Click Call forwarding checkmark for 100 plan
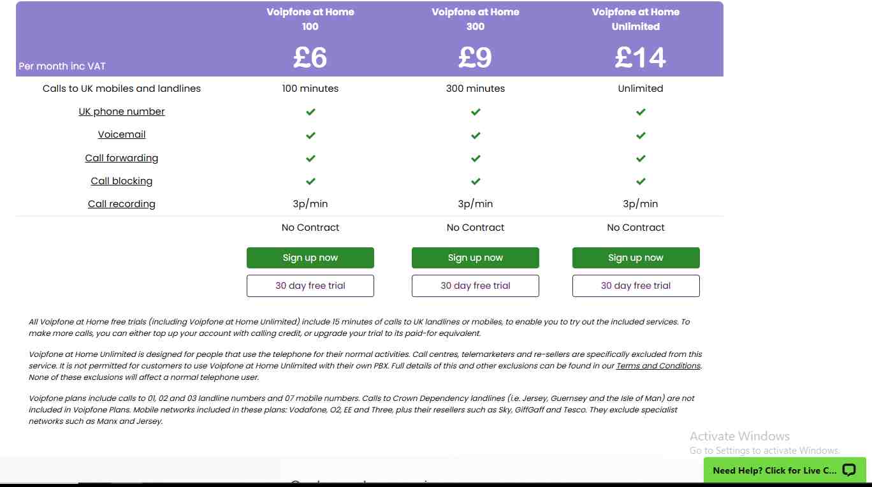 tap(310, 158)
